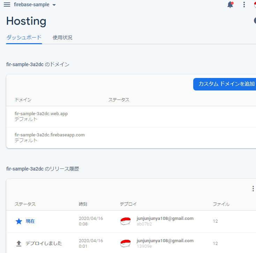
Task: Click the 2020/04/16 0:08 timestamp
Action: 91,221
